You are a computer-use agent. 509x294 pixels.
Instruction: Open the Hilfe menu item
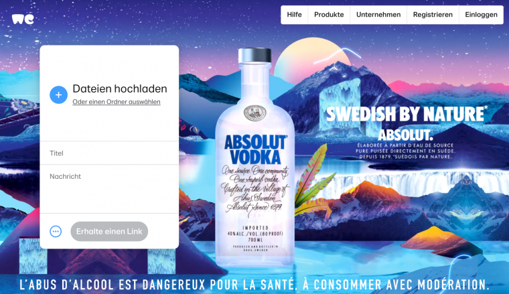coord(294,15)
